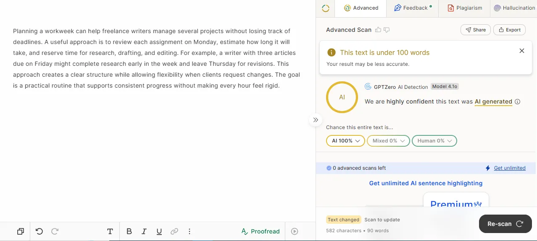Screen dimensions: 537x241
Task: Give thumbs down to Advanced Scan
Action: tap(387, 30)
